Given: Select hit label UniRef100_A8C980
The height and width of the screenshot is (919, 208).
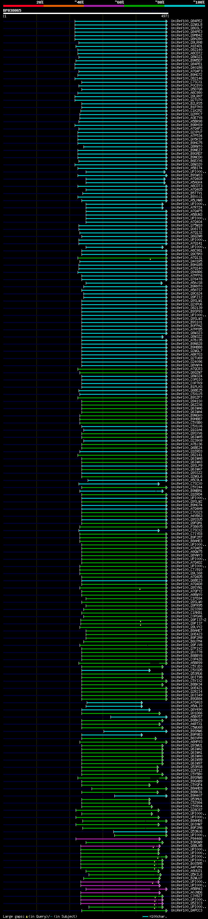Looking at the screenshot, I should [x=187, y=93].
